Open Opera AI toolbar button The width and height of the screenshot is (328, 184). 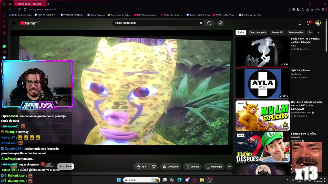click(x=318, y=9)
